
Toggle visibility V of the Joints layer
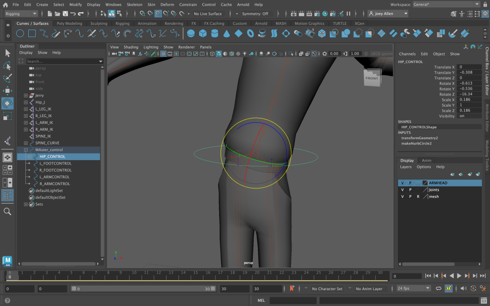(402, 190)
